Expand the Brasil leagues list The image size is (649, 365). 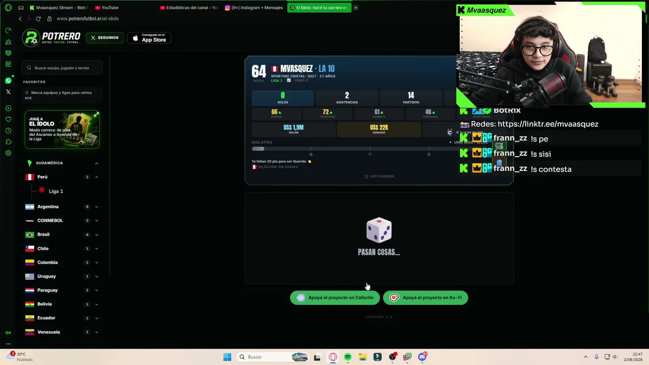click(x=96, y=235)
